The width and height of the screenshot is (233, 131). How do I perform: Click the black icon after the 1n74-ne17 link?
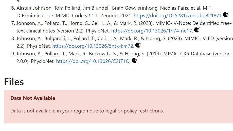196,30
